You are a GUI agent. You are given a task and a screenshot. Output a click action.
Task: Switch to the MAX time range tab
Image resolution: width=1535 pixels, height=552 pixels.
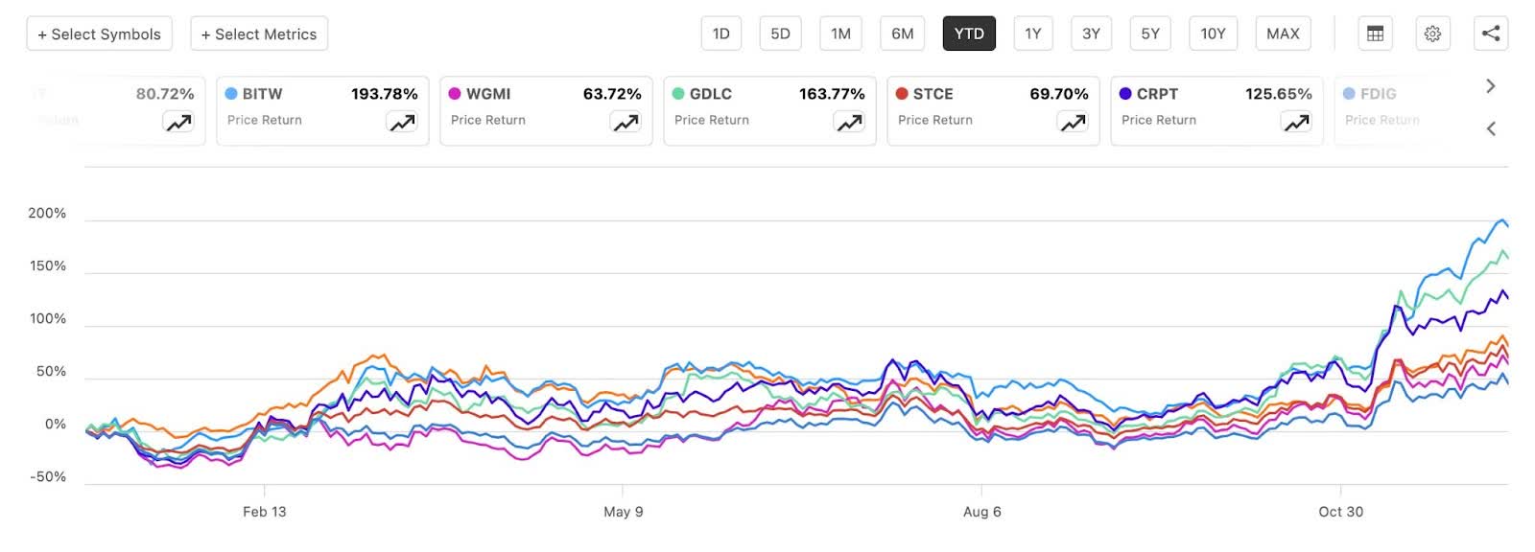1284,33
